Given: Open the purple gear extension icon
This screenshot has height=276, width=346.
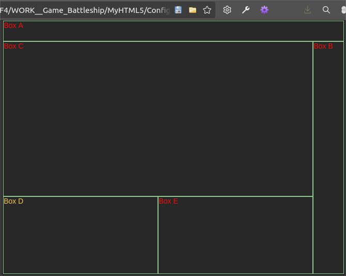Looking at the screenshot, I should pos(264,10).
